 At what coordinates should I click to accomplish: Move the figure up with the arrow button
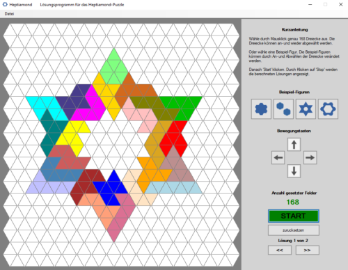point(294,145)
